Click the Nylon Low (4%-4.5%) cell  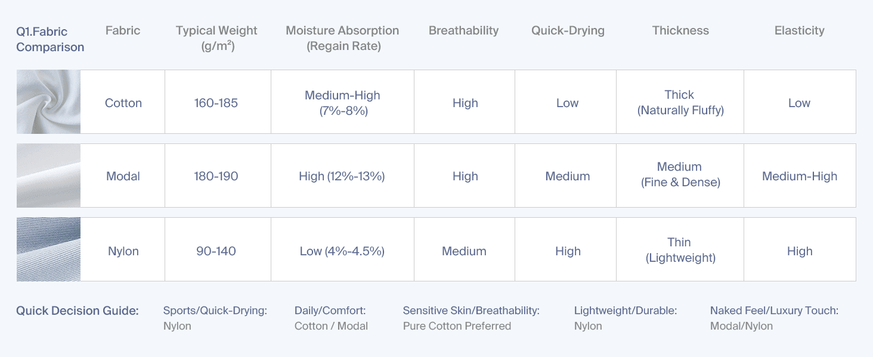click(342, 249)
